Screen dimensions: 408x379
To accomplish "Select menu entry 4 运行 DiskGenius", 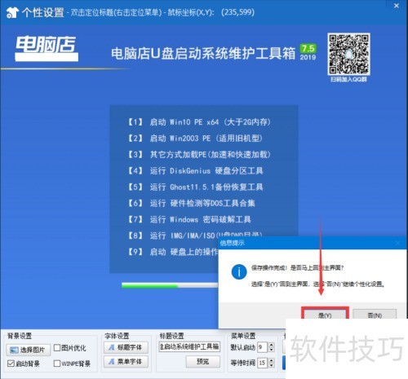I will coord(195,171).
